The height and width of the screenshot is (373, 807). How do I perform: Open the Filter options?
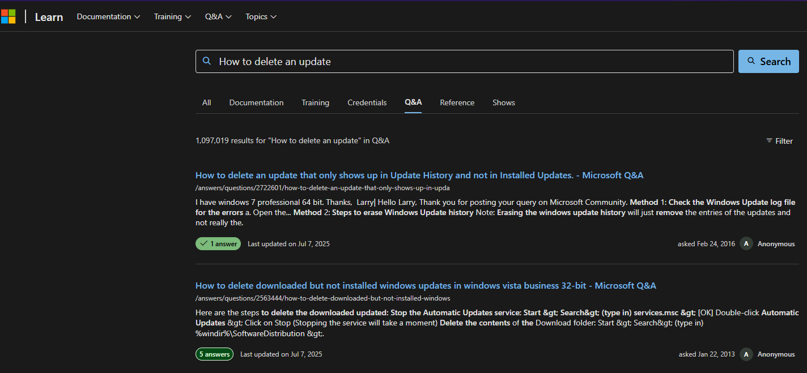[x=779, y=141]
